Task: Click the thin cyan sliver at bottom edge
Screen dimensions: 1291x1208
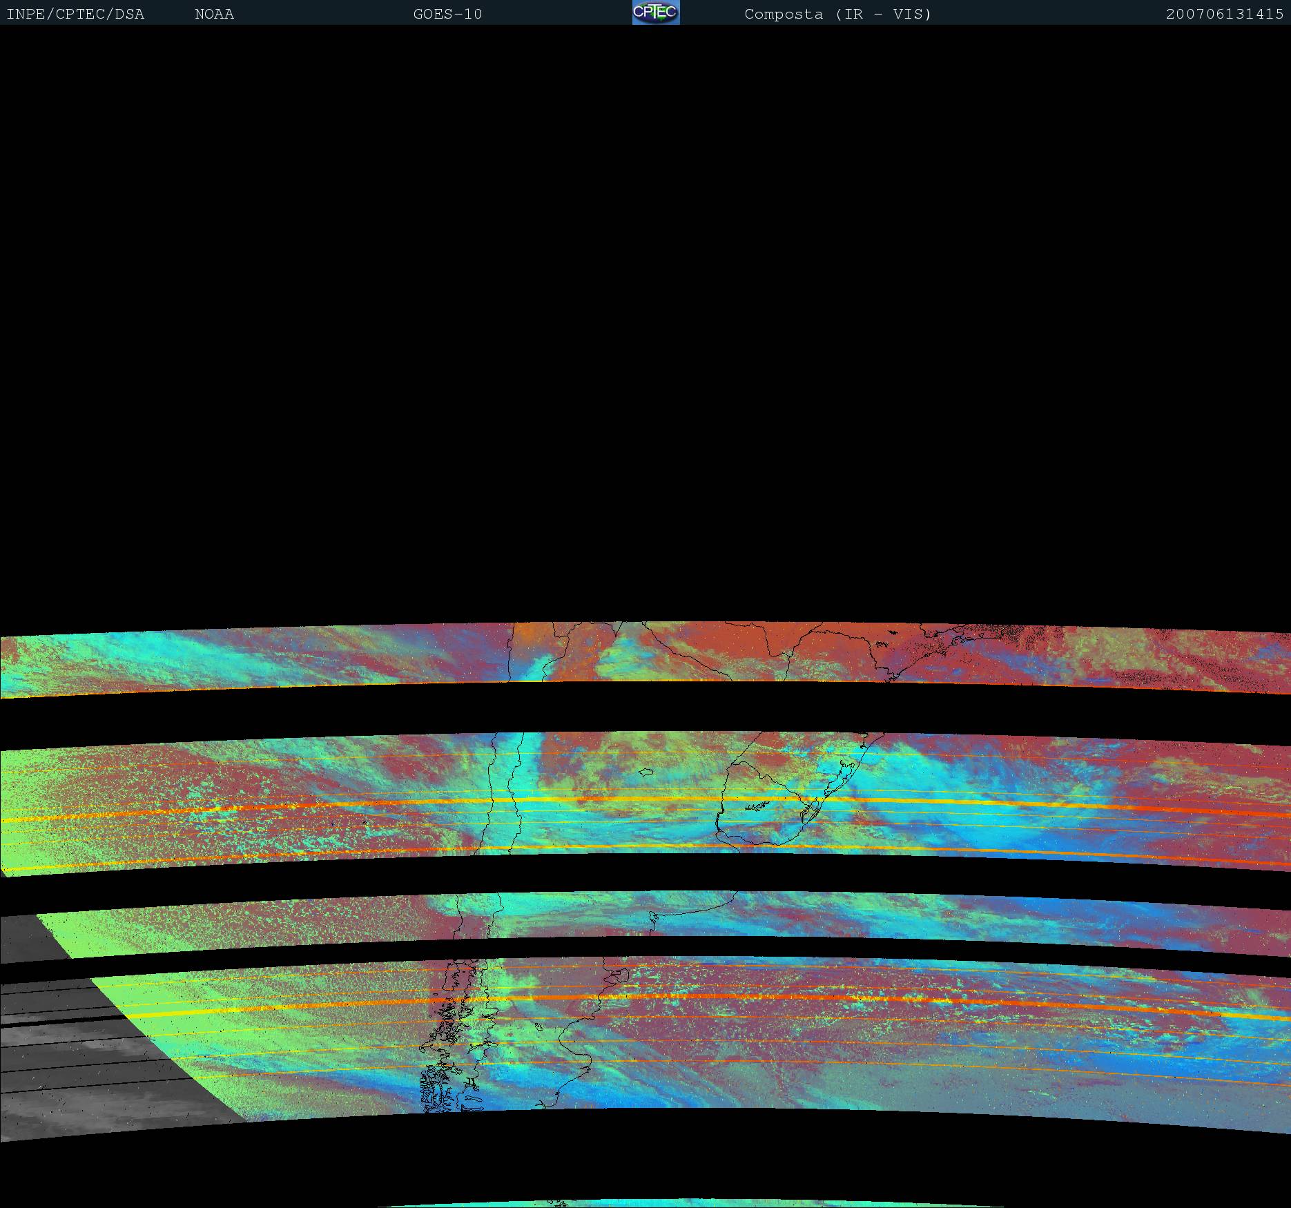Action: point(642,1203)
